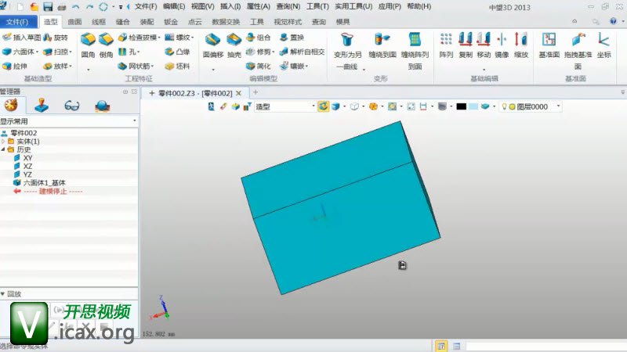
Task: Open the 视图(V) menu
Action: [202, 7]
